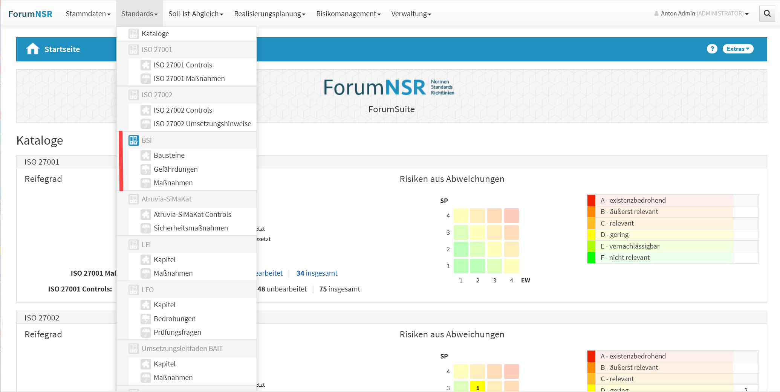Select ISO 27002 Umsetzungshinweise menu item
The image size is (780, 392).
click(202, 124)
